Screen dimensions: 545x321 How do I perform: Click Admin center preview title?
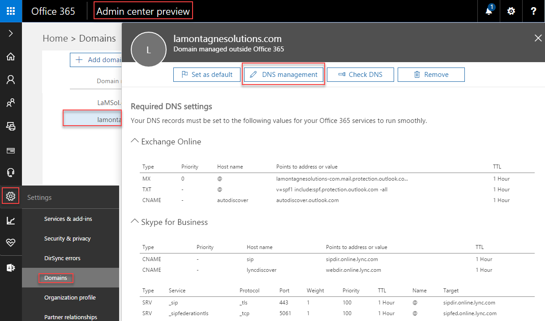pyautogui.click(x=143, y=11)
